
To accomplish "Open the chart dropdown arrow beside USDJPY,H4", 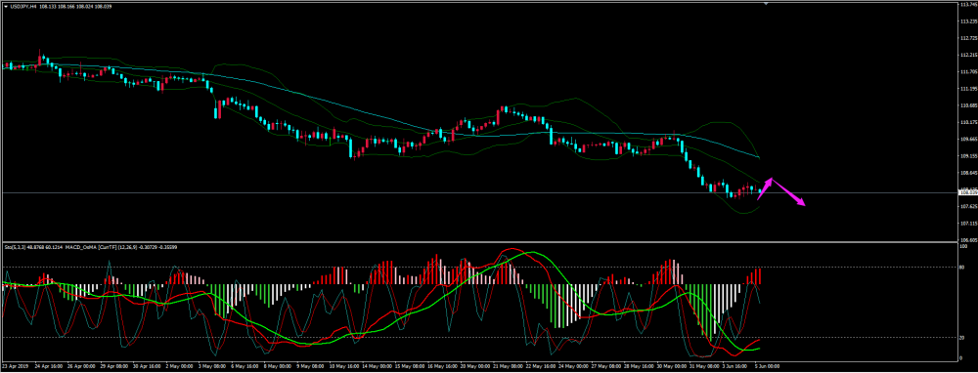I will click(5, 7).
